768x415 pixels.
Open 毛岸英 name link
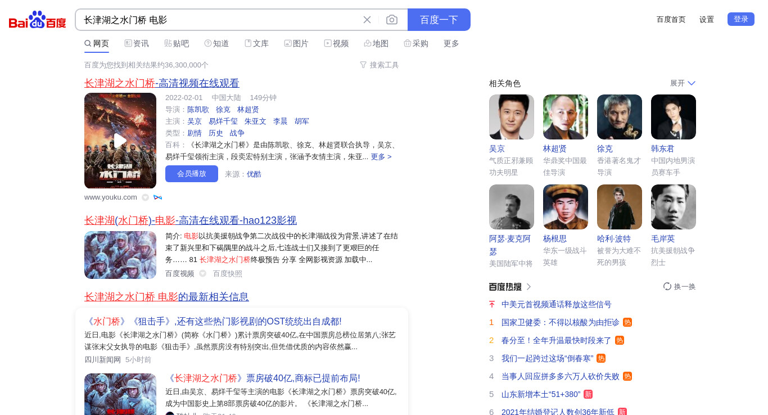[x=662, y=239]
